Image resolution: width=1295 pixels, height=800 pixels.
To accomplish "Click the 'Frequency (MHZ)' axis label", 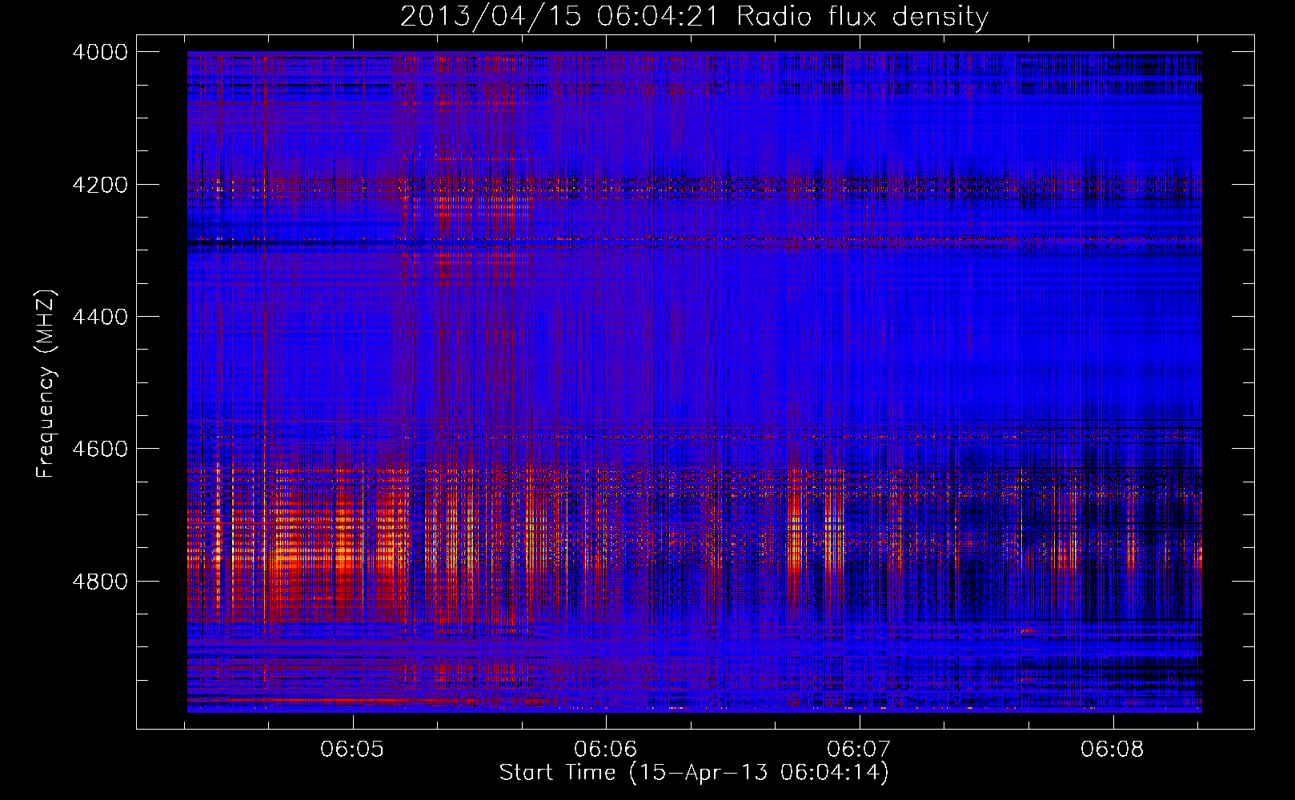I will click(x=46, y=384).
